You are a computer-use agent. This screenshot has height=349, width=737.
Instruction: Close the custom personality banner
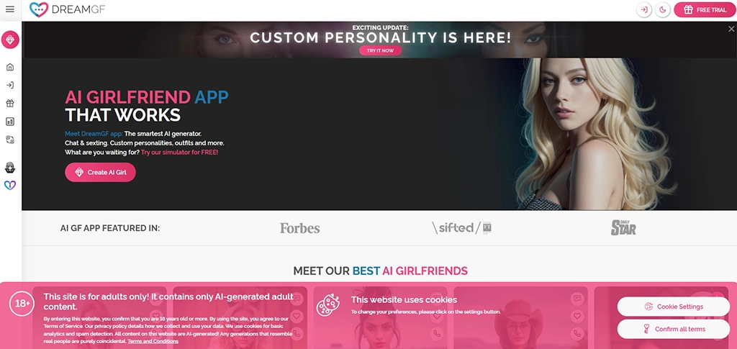pos(731,29)
